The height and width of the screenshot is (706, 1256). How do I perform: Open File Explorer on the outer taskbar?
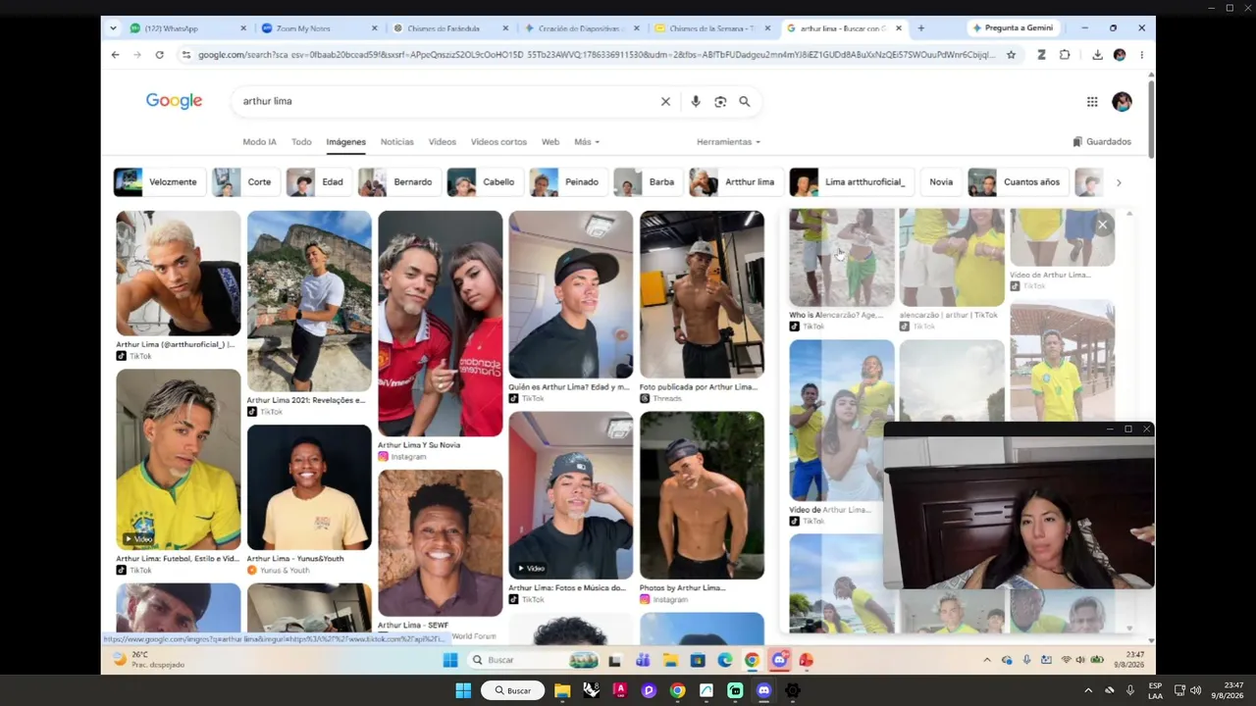(562, 690)
